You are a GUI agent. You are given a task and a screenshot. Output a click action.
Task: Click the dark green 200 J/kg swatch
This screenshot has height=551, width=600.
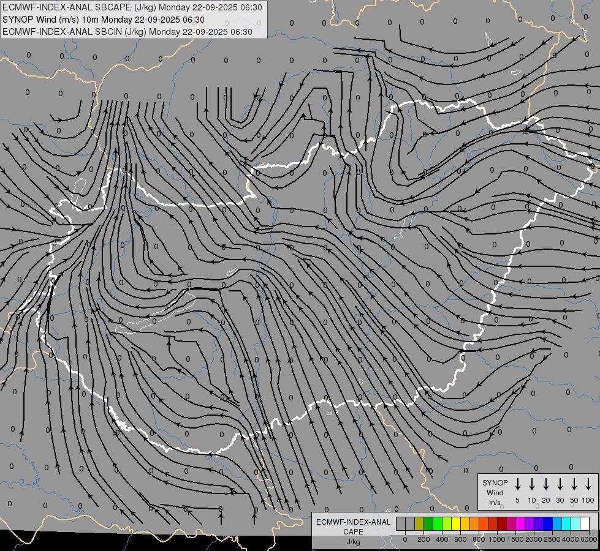[428, 523]
